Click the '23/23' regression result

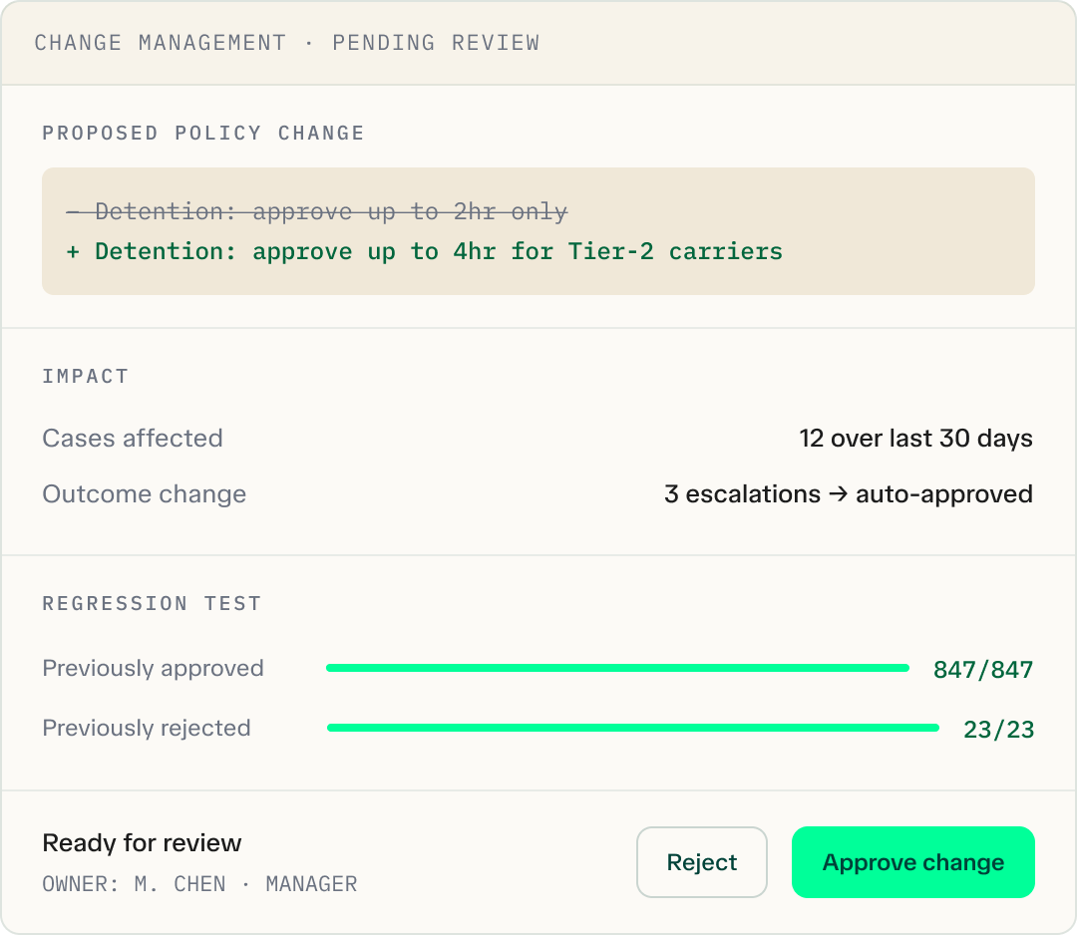[998, 729]
